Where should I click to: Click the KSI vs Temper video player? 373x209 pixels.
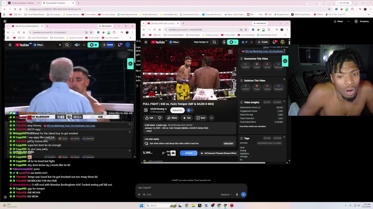pos(189,74)
